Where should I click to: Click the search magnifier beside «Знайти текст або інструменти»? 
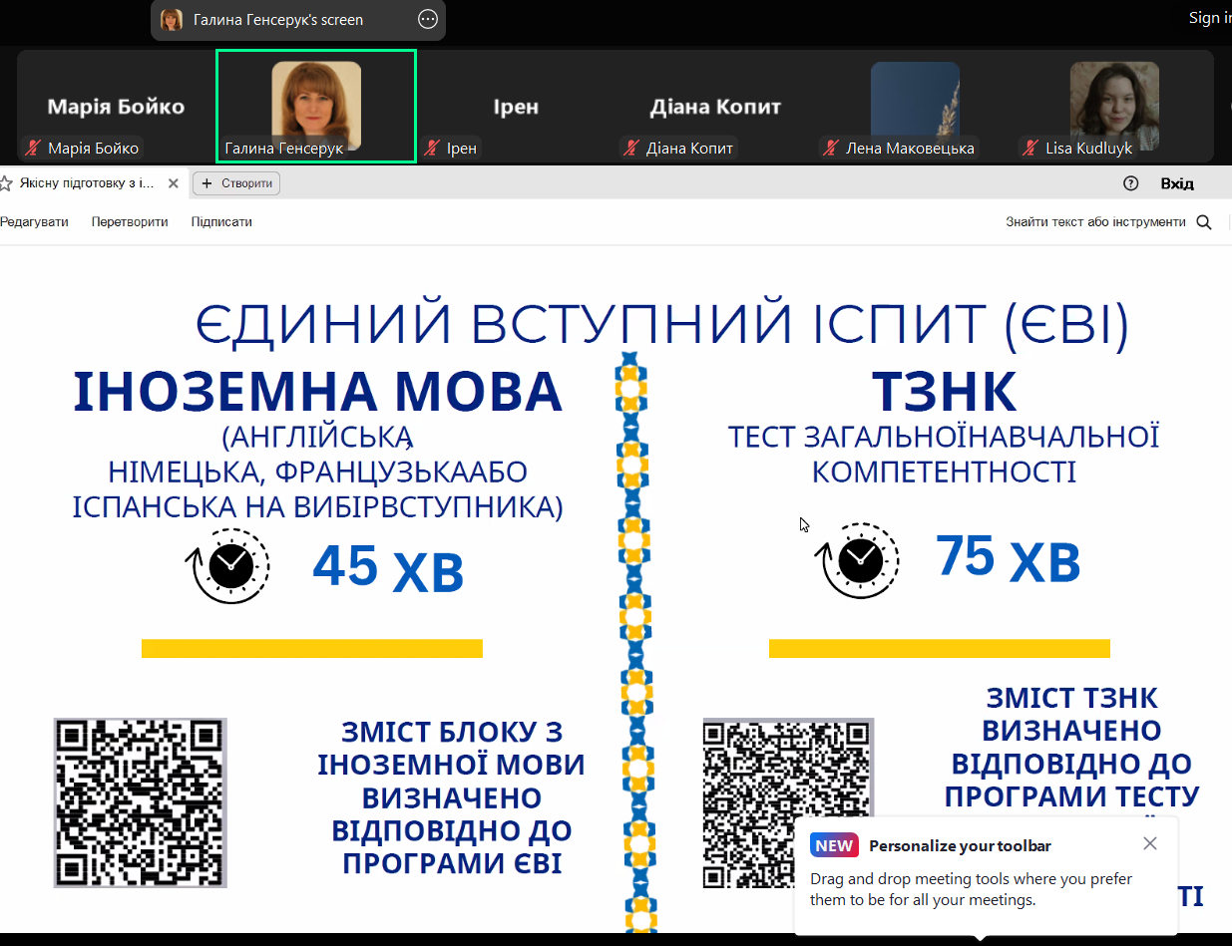point(1204,222)
